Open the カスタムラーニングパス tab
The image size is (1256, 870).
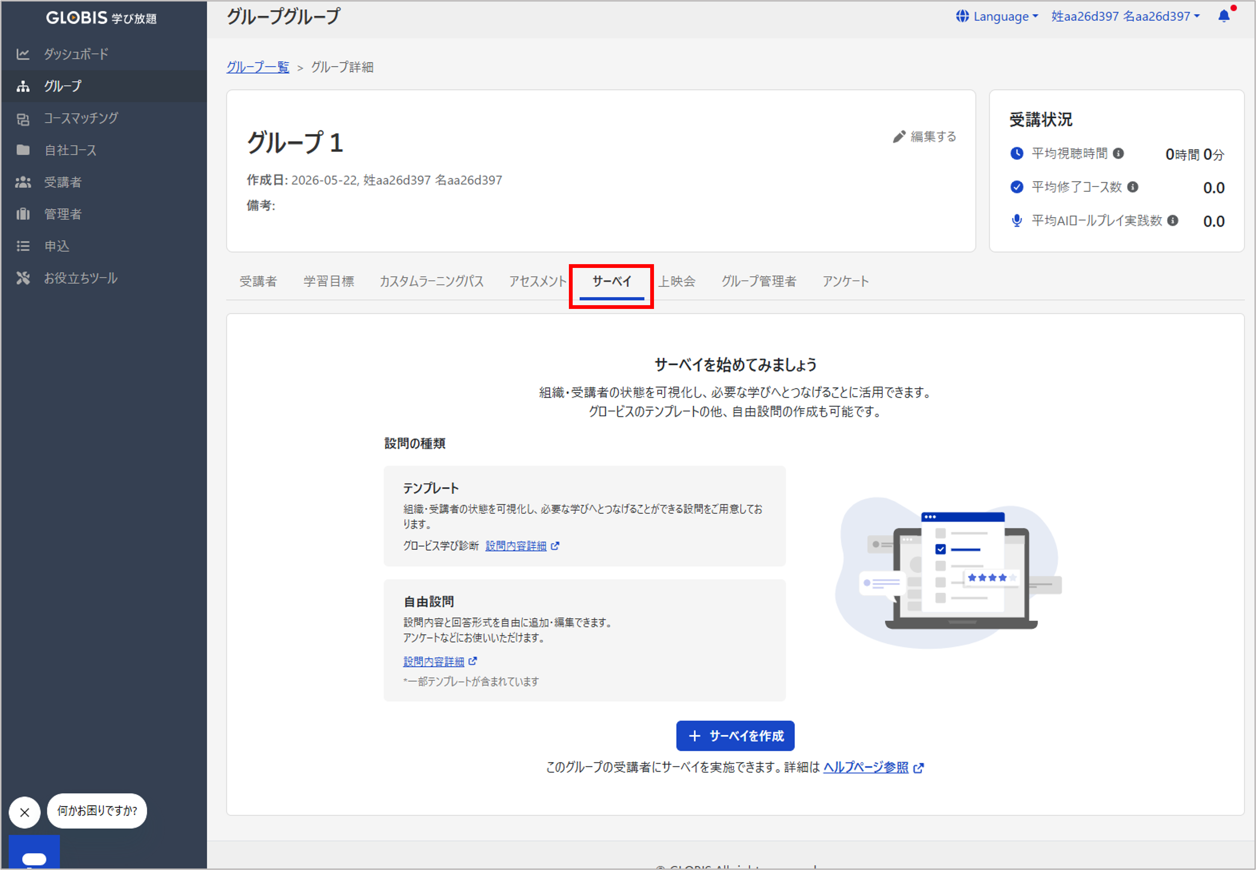point(431,281)
